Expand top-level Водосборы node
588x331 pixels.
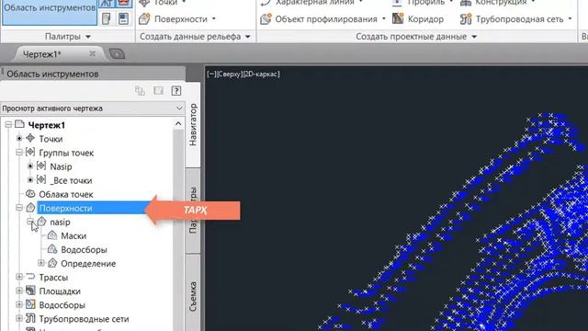(19, 304)
